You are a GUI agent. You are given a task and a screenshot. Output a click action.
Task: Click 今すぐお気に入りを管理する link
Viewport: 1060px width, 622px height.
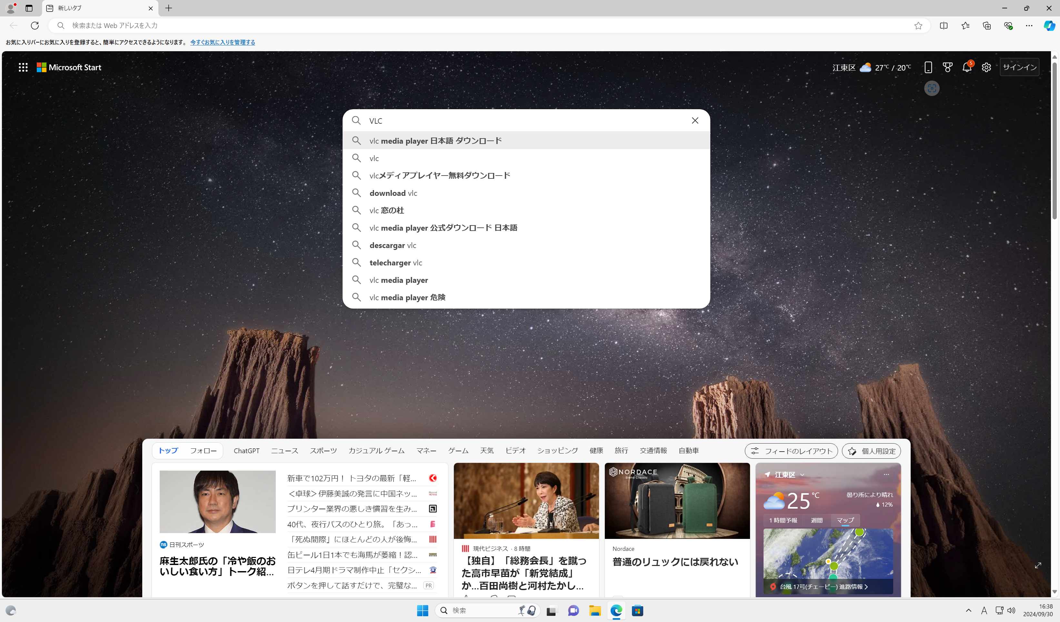tap(223, 42)
